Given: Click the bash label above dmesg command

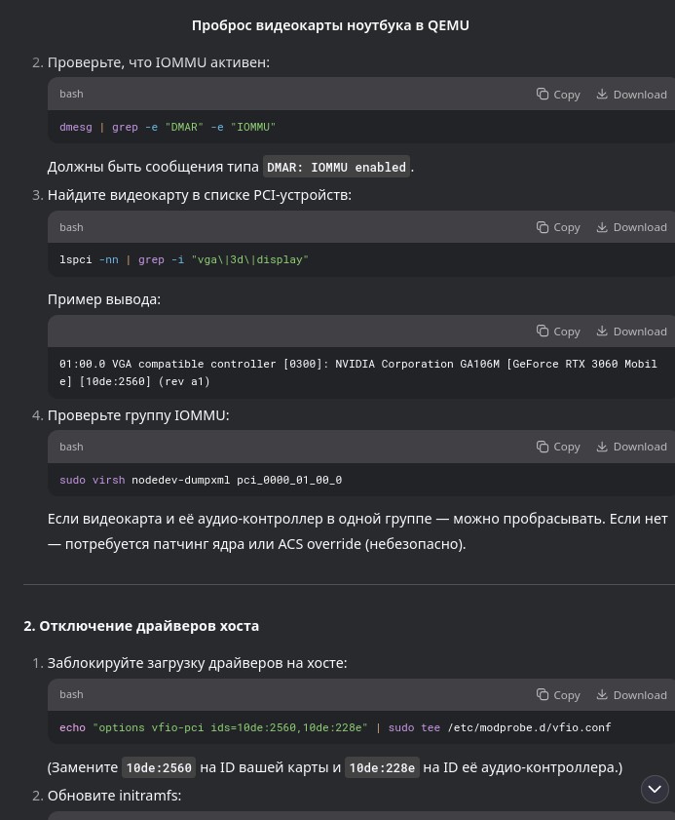Looking at the screenshot, I should point(71,94).
